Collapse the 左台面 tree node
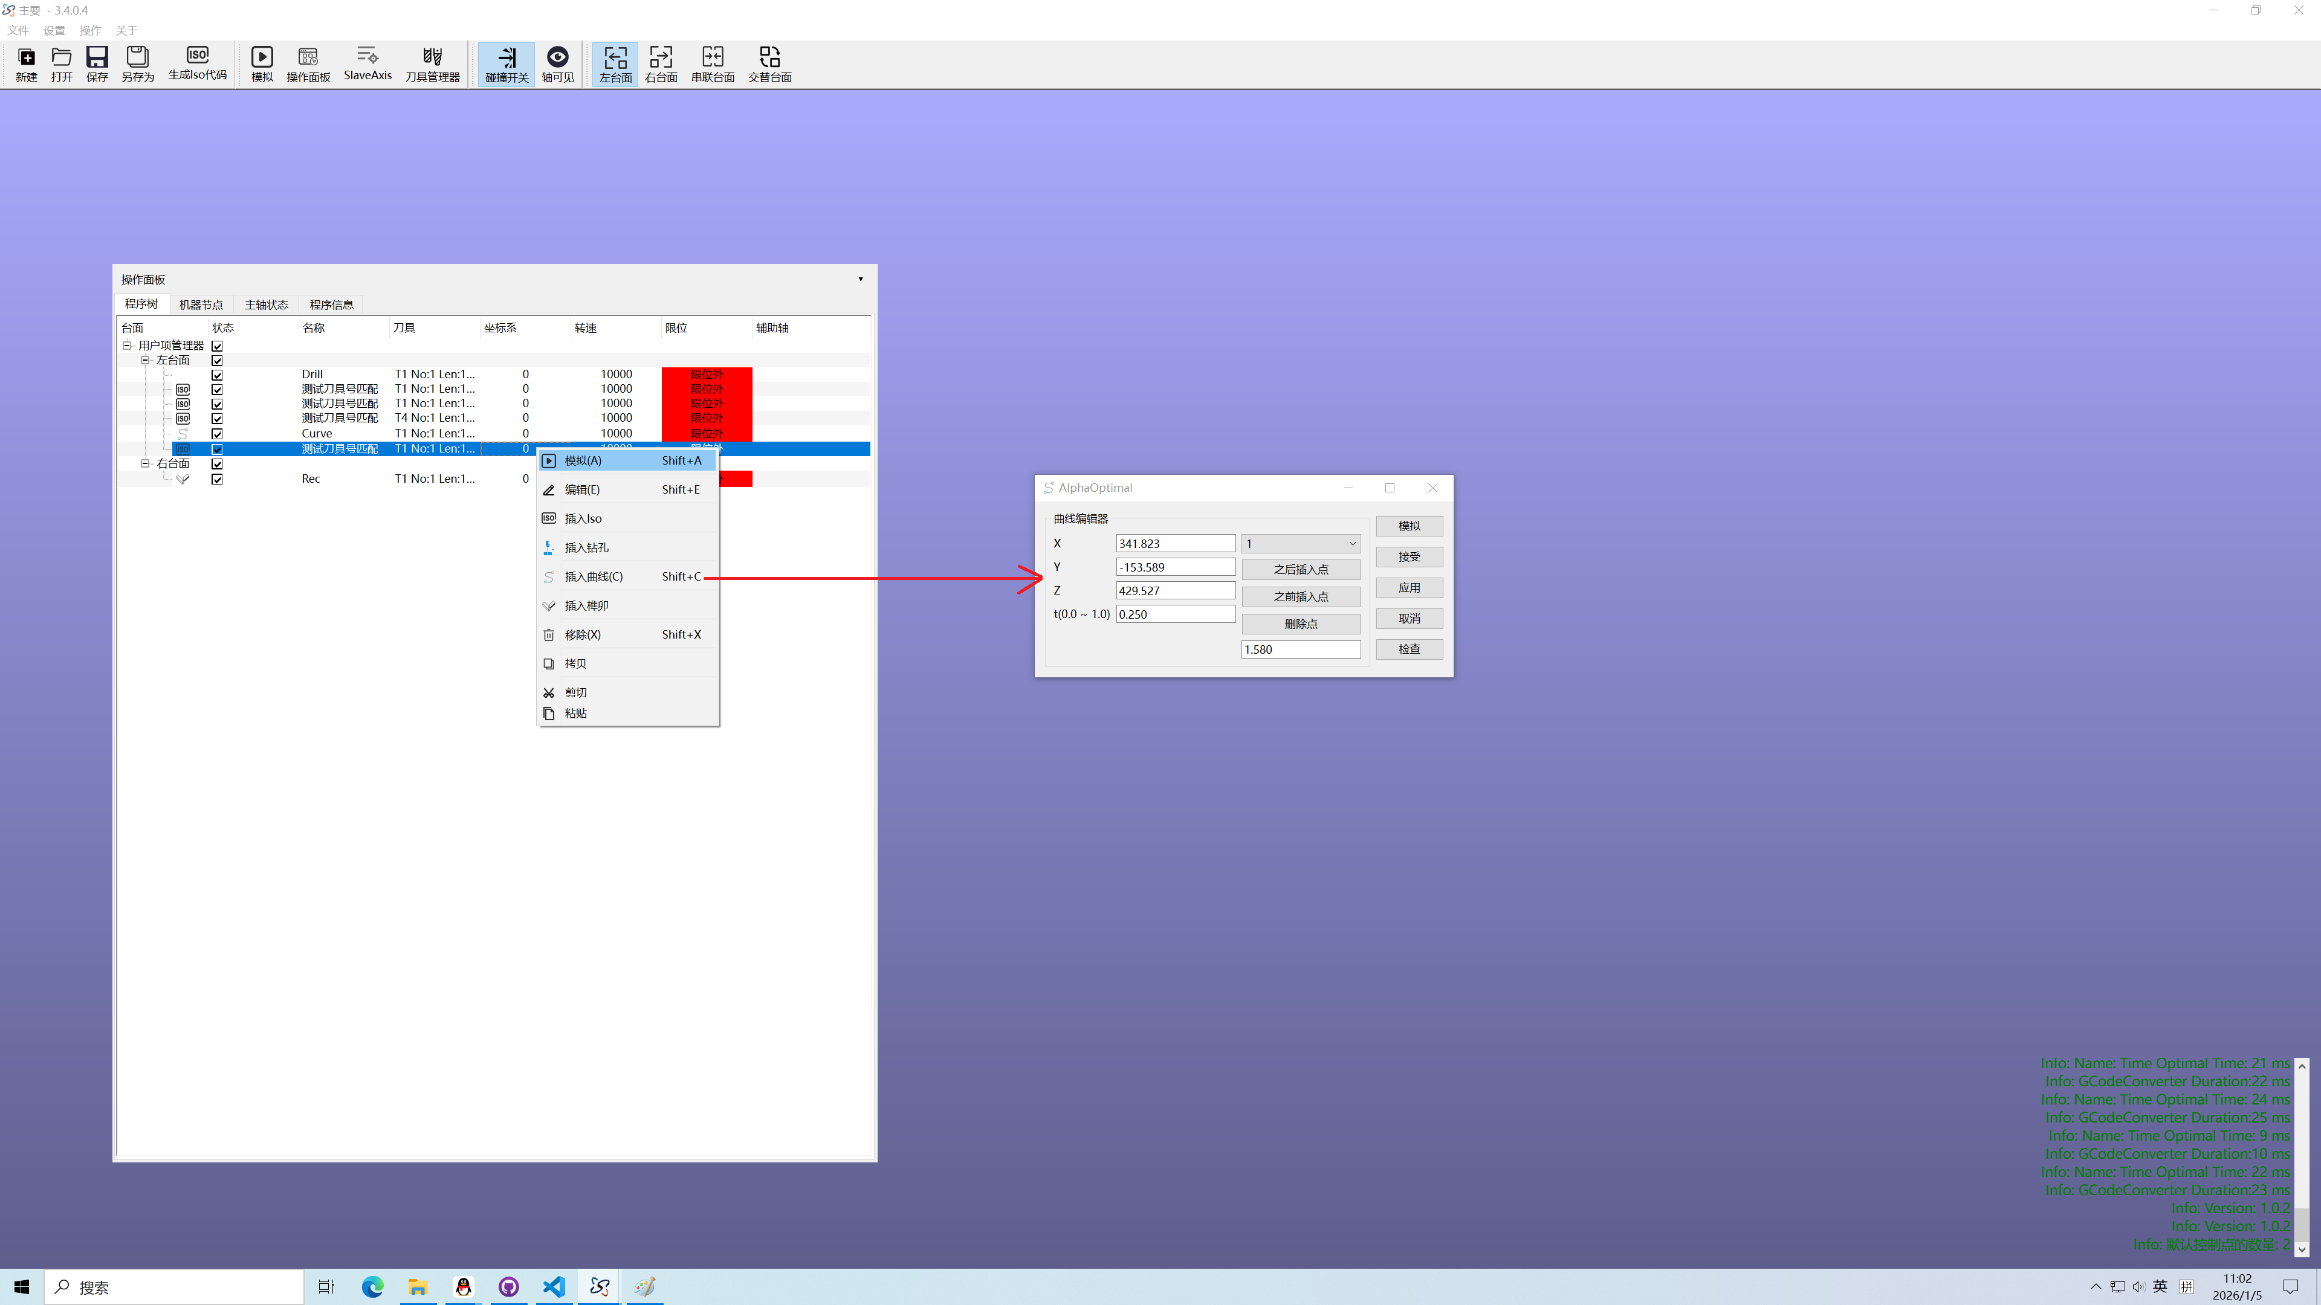Viewport: 2321px width, 1305px height. 145,360
